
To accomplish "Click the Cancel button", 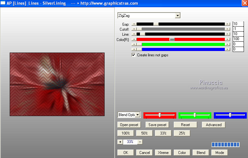I will click(x=144, y=153).
